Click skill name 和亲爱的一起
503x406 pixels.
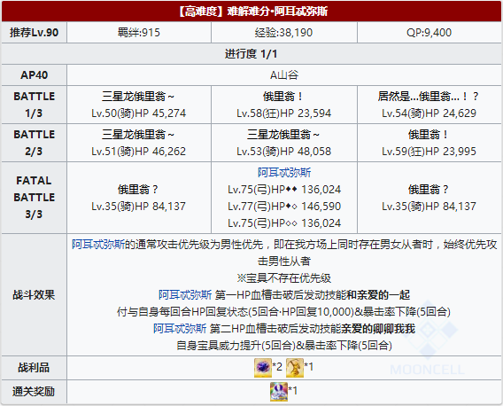pos(378,295)
